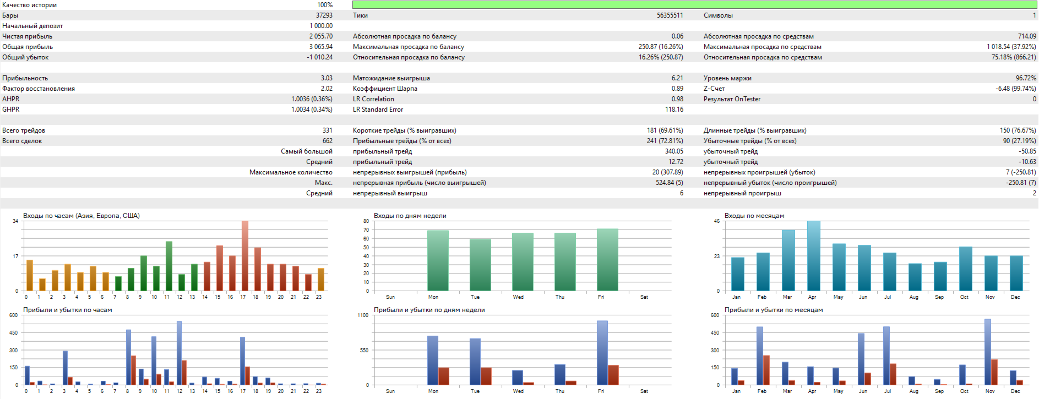Click the Фактор восстановления label

click(x=39, y=89)
